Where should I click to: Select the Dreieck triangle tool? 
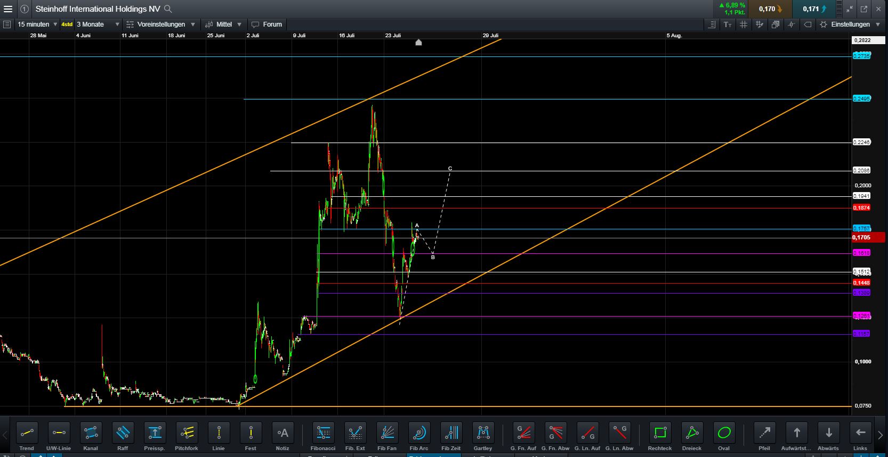click(692, 433)
